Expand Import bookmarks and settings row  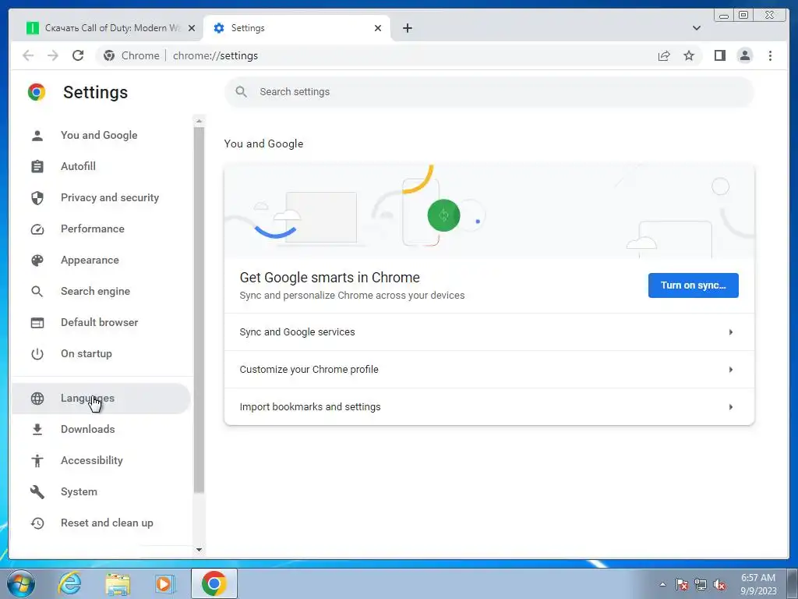click(489, 406)
